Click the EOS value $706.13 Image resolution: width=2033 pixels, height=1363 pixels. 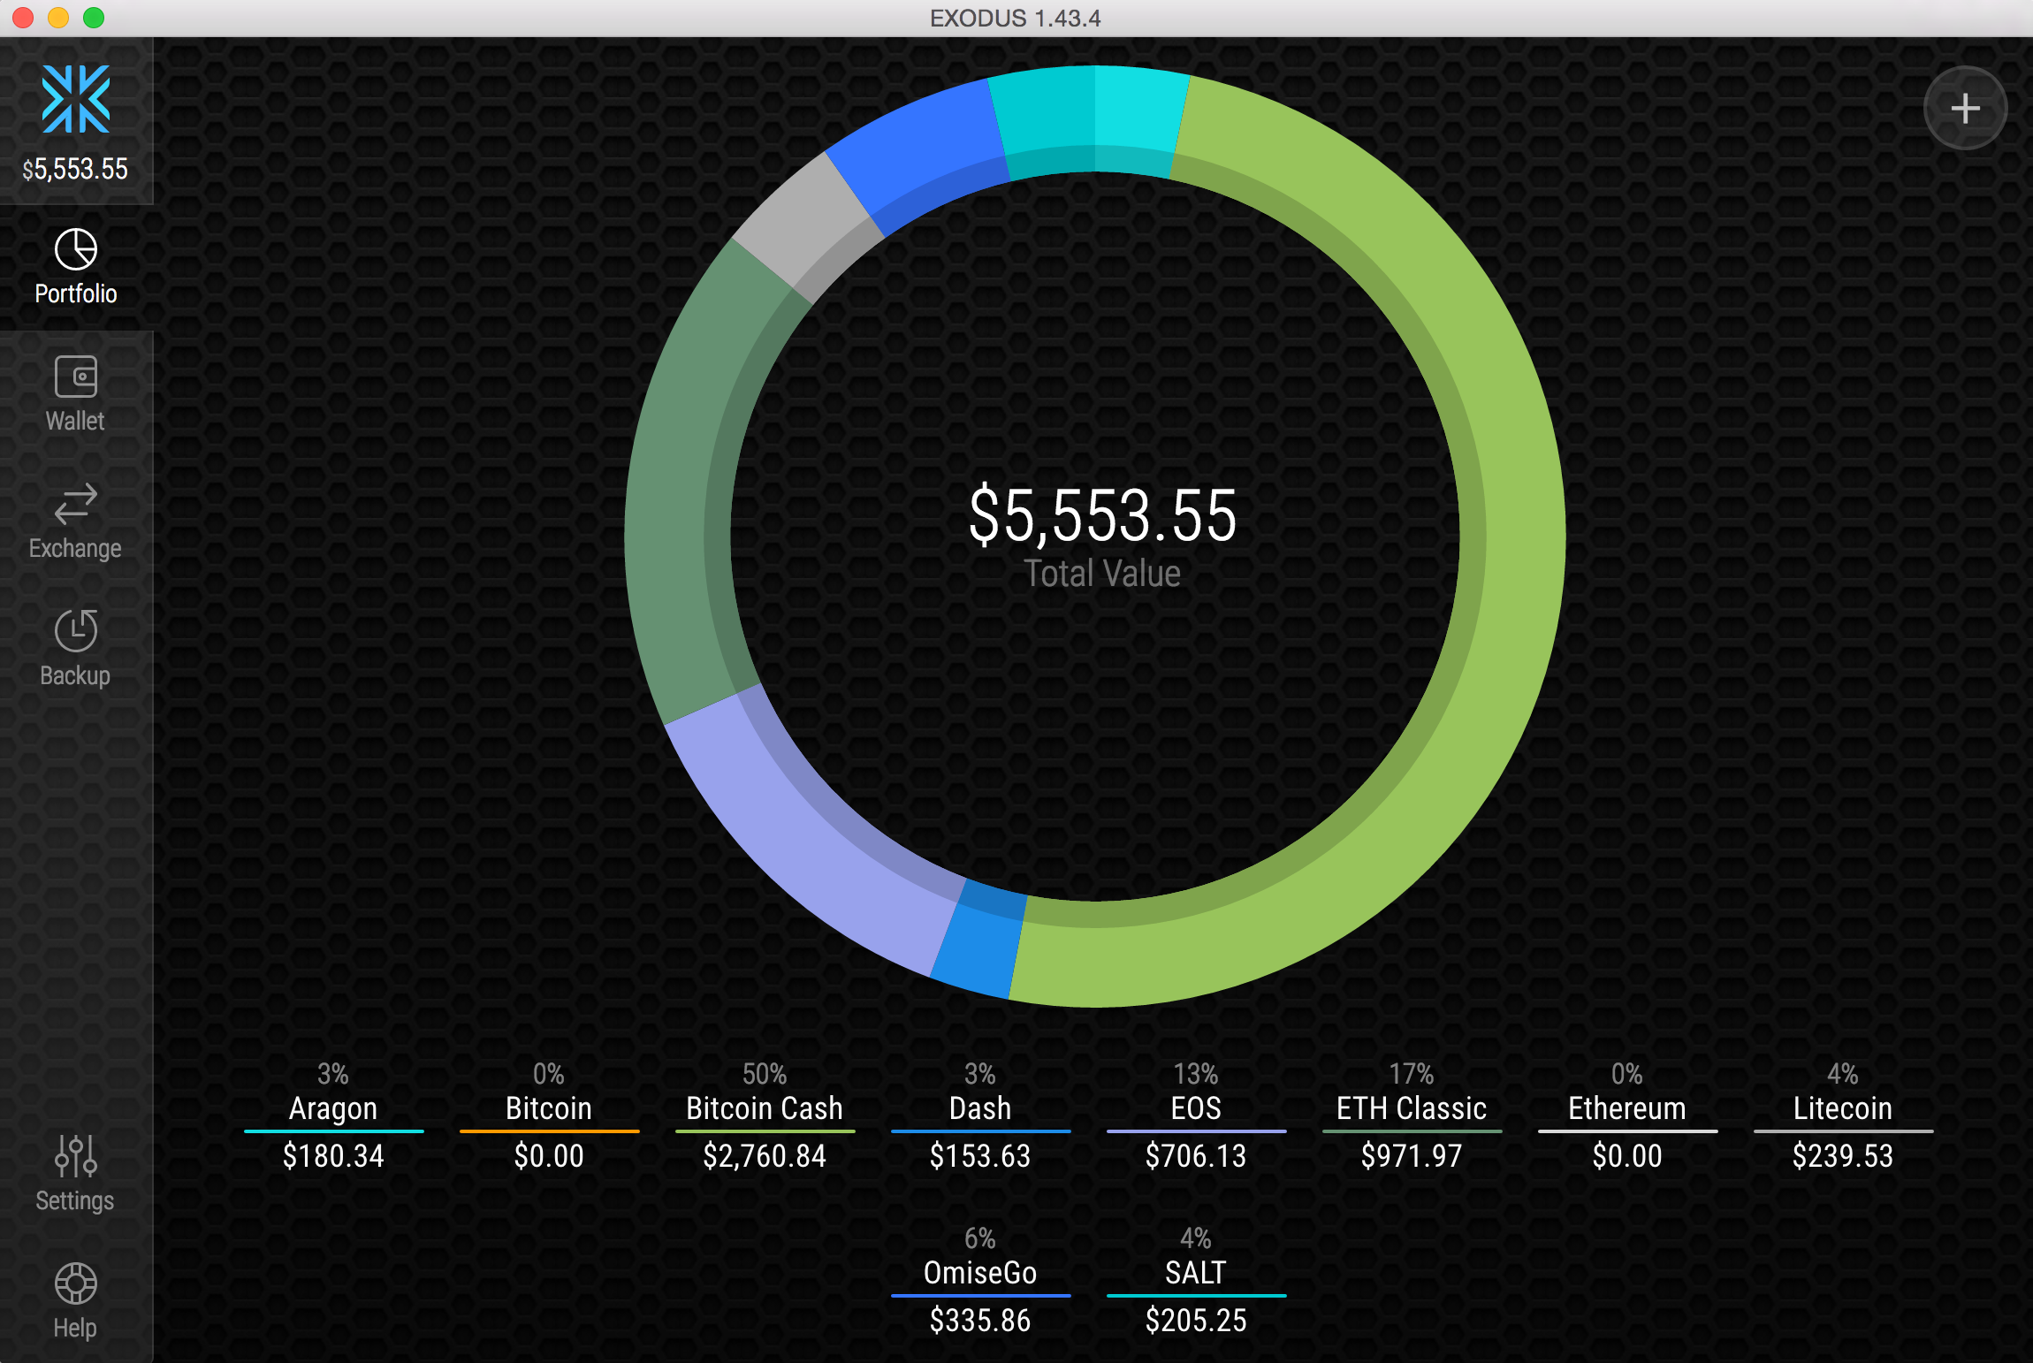pos(1196,1156)
